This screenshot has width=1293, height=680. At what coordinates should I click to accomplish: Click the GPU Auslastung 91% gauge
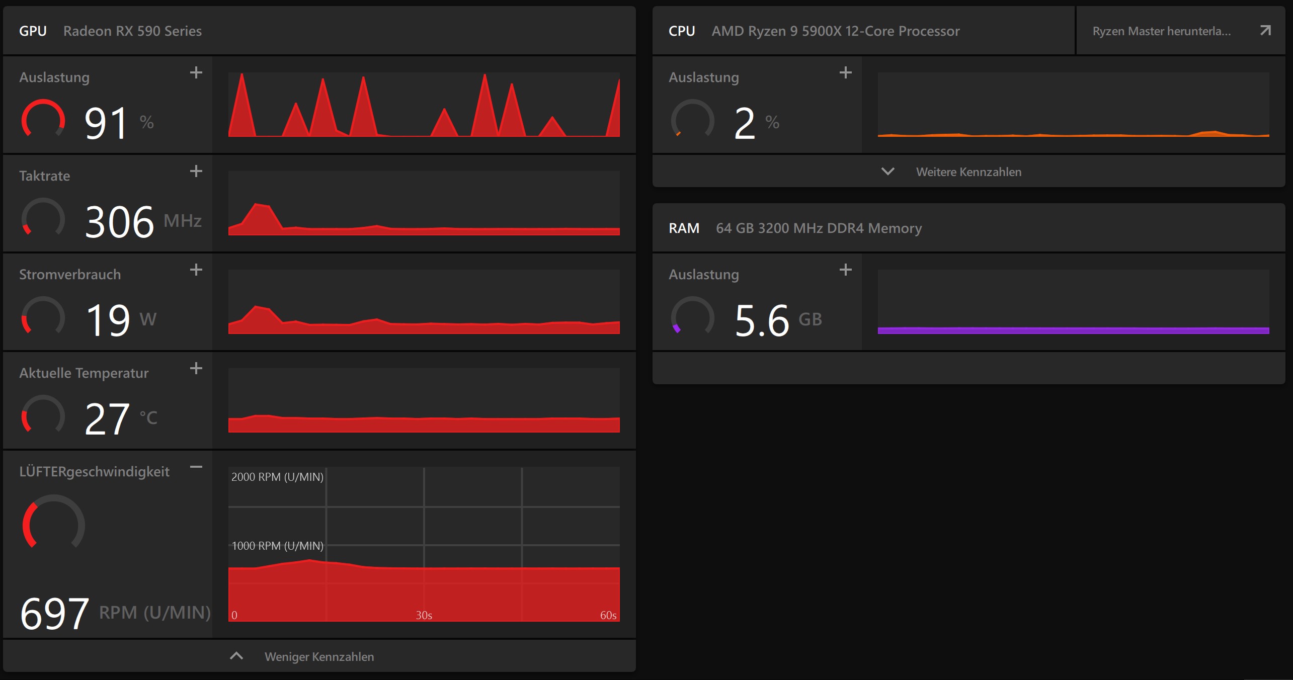43,120
